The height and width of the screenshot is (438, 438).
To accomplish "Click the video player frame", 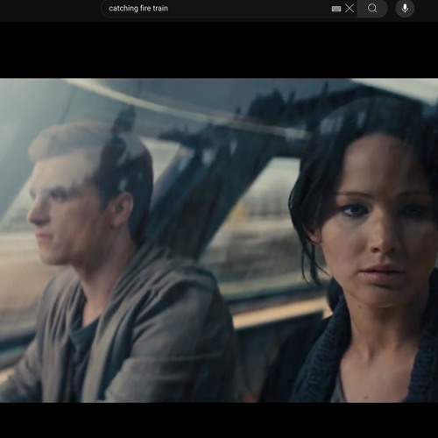I will (x=219, y=230).
